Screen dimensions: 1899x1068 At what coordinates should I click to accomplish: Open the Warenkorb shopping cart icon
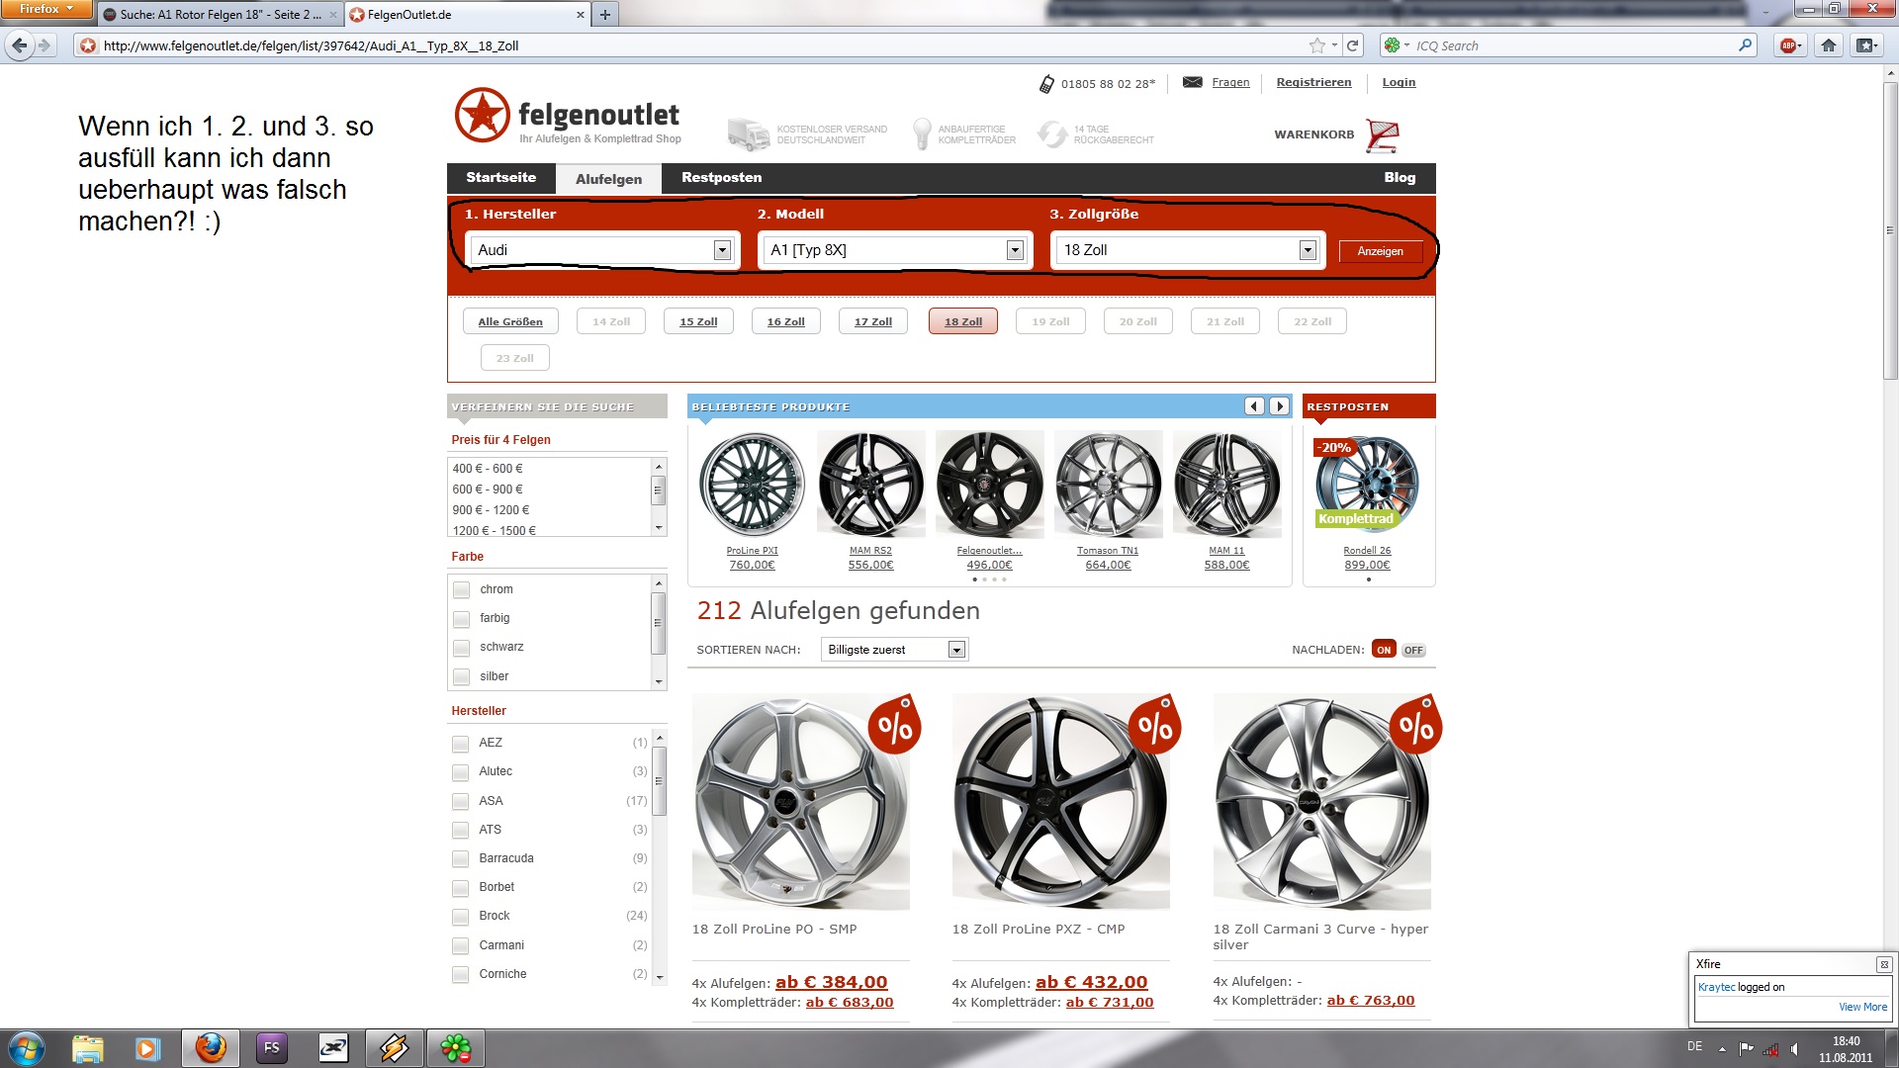point(1383,135)
